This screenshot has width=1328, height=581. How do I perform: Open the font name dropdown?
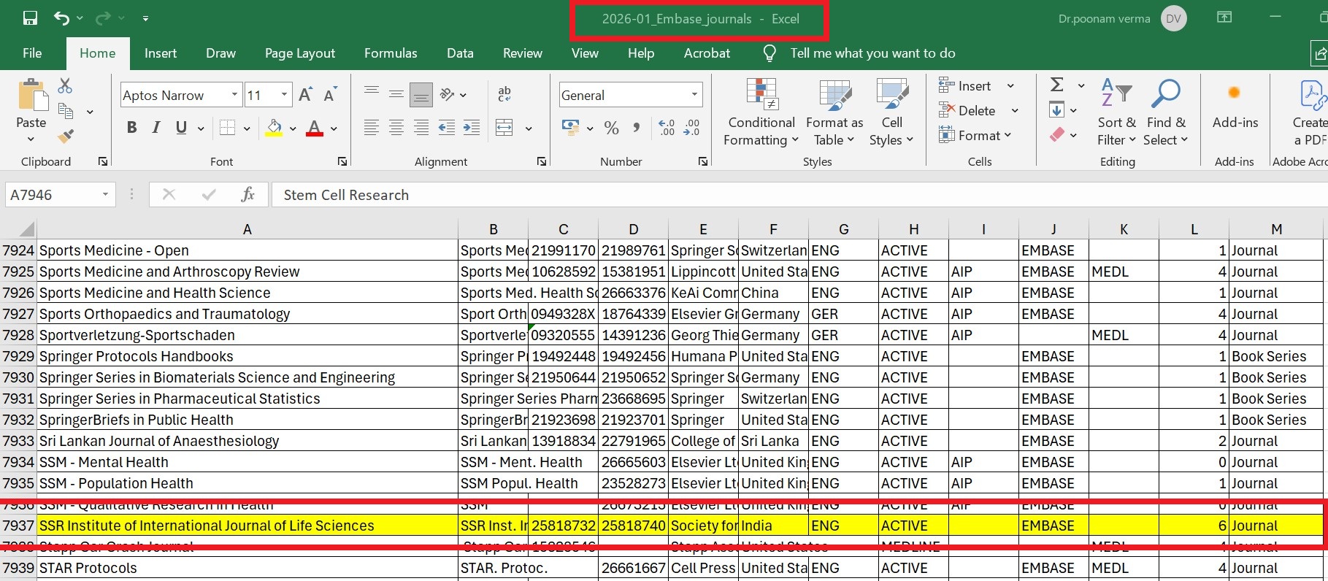234,95
